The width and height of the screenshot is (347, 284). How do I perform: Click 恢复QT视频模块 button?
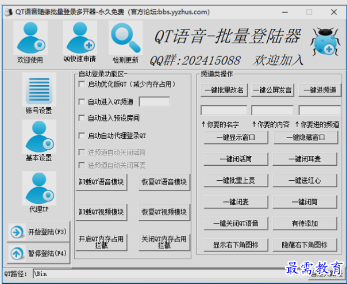point(164,212)
